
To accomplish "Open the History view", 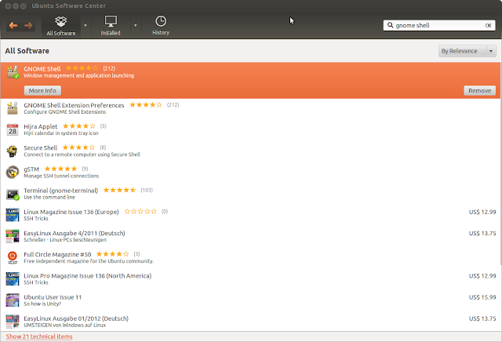I will click(x=161, y=26).
